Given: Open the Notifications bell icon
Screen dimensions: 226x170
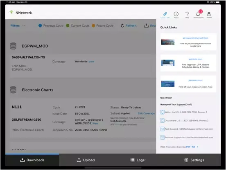Looking at the screenshot, I should [198, 14].
